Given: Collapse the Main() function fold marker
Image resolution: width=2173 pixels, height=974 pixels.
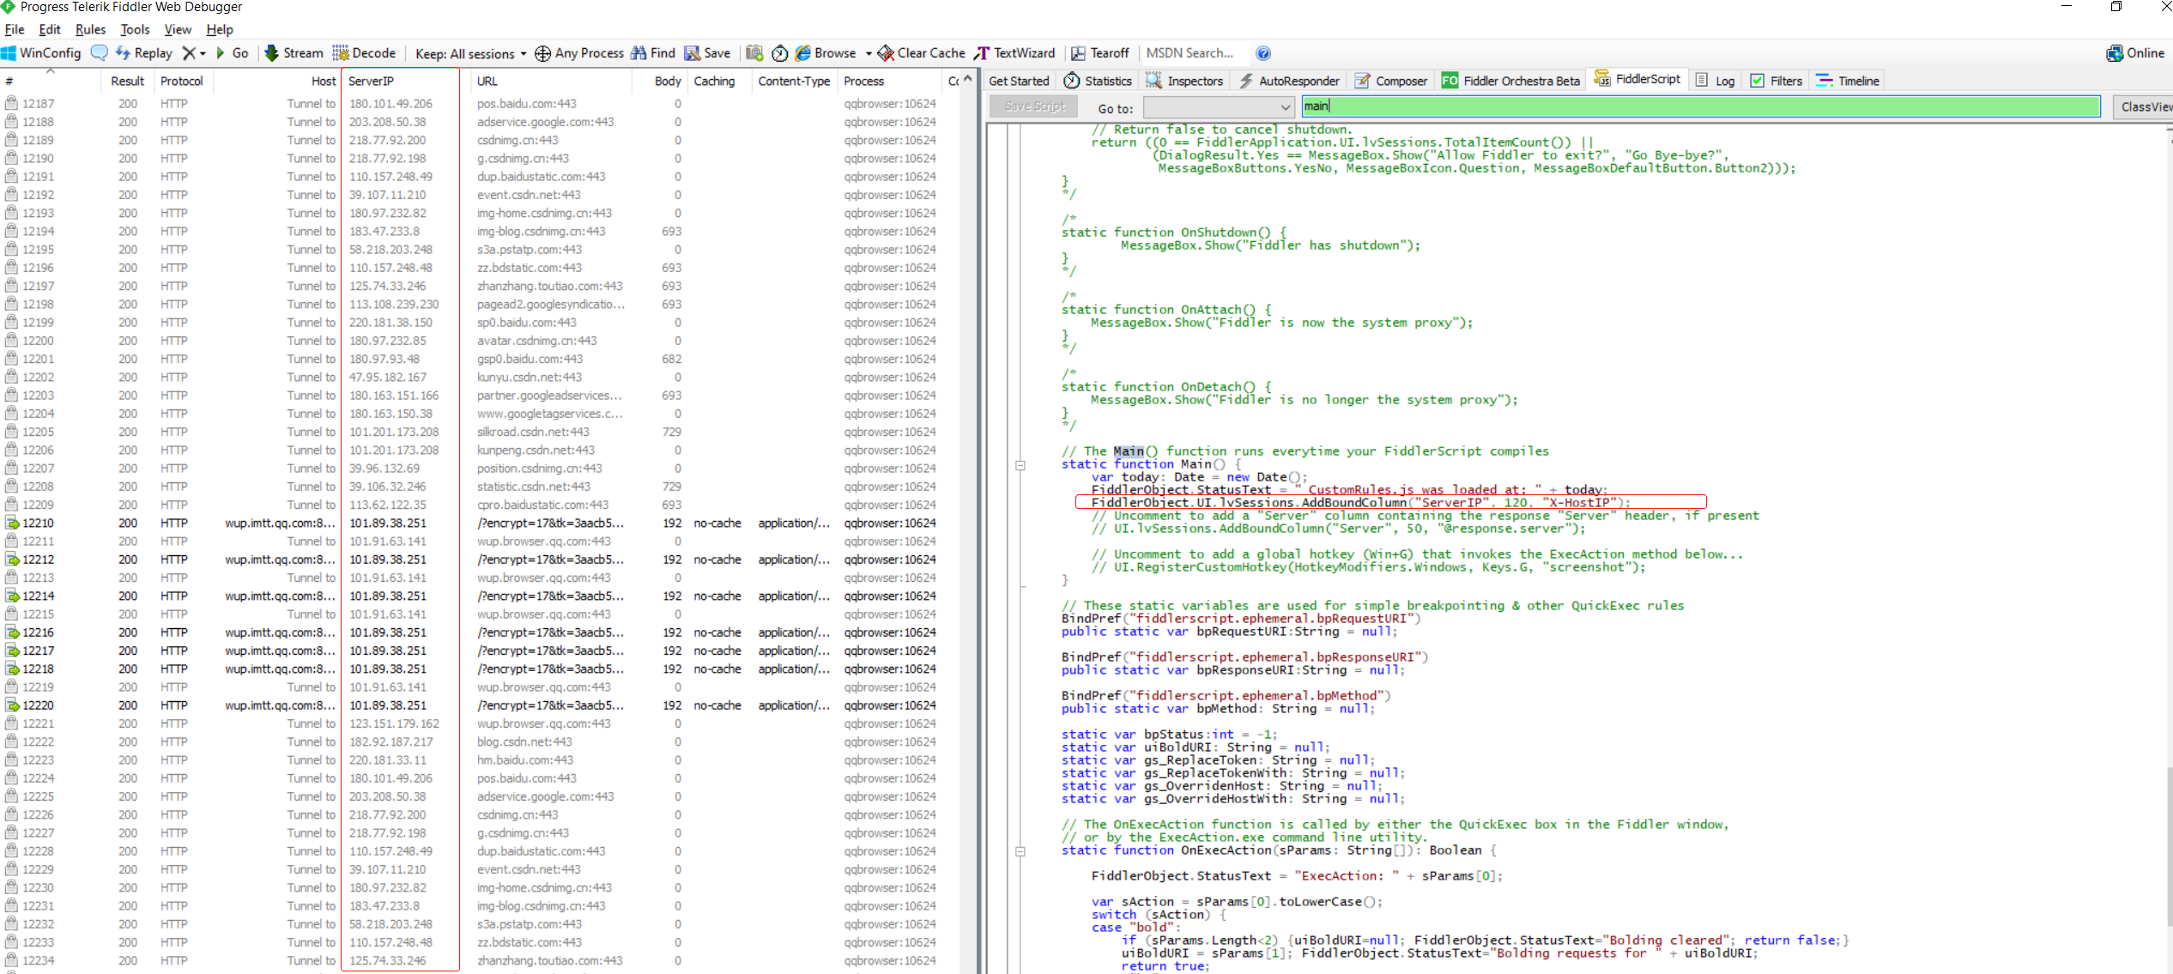Looking at the screenshot, I should (x=1020, y=465).
